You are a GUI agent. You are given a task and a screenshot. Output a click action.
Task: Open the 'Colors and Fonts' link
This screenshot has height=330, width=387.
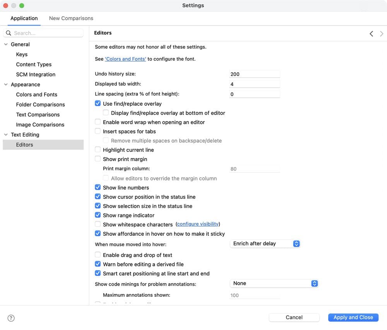pos(125,59)
